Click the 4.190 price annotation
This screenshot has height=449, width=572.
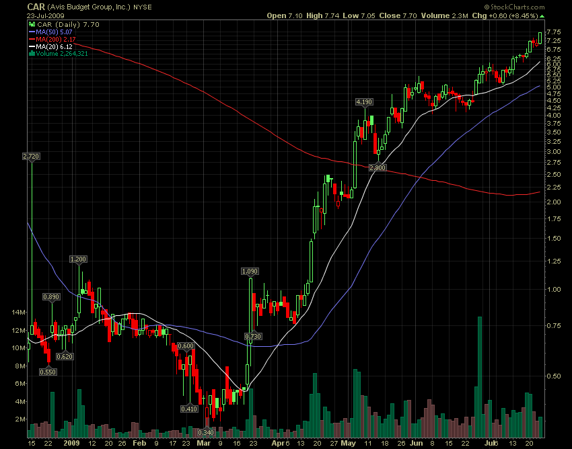364,102
